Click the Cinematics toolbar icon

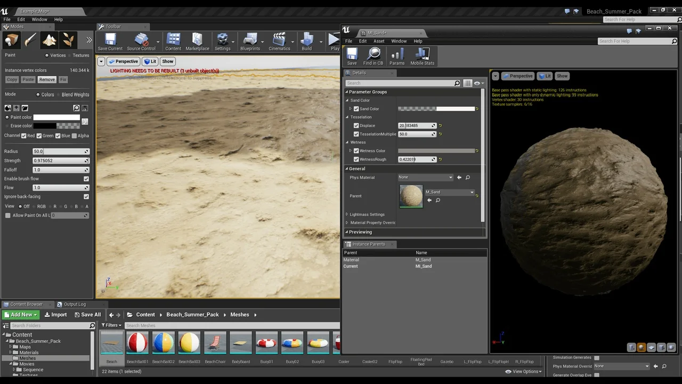click(279, 42)
